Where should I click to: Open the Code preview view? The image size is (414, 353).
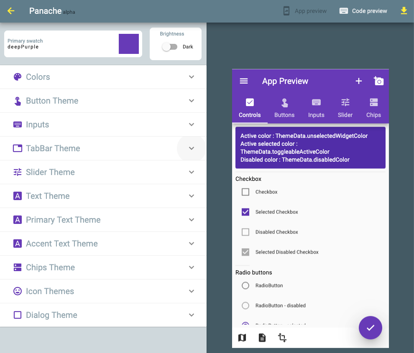pyautogui.click(x=363, y=11)
